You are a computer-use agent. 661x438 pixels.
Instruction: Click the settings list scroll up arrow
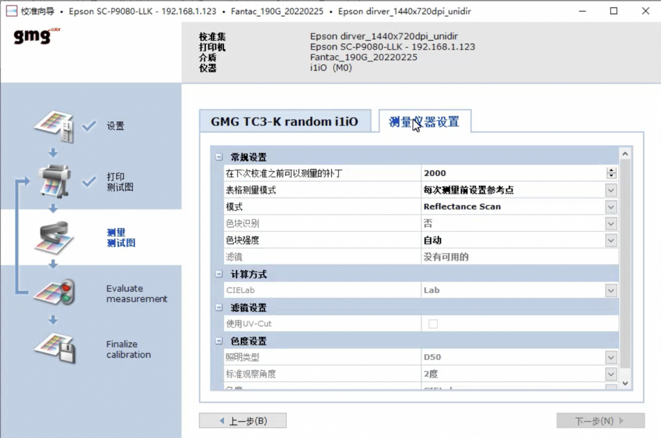point(625,154)
